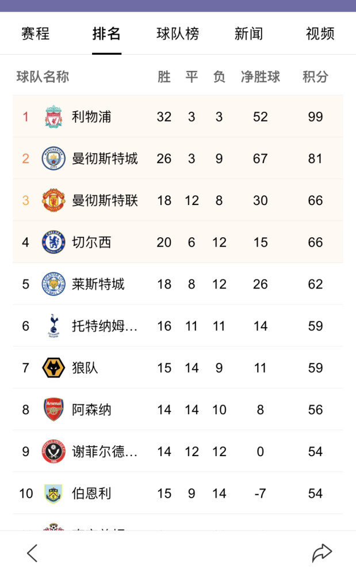Open the share arrow icon
The image size is (356, 576).
[x=322, y=553]
